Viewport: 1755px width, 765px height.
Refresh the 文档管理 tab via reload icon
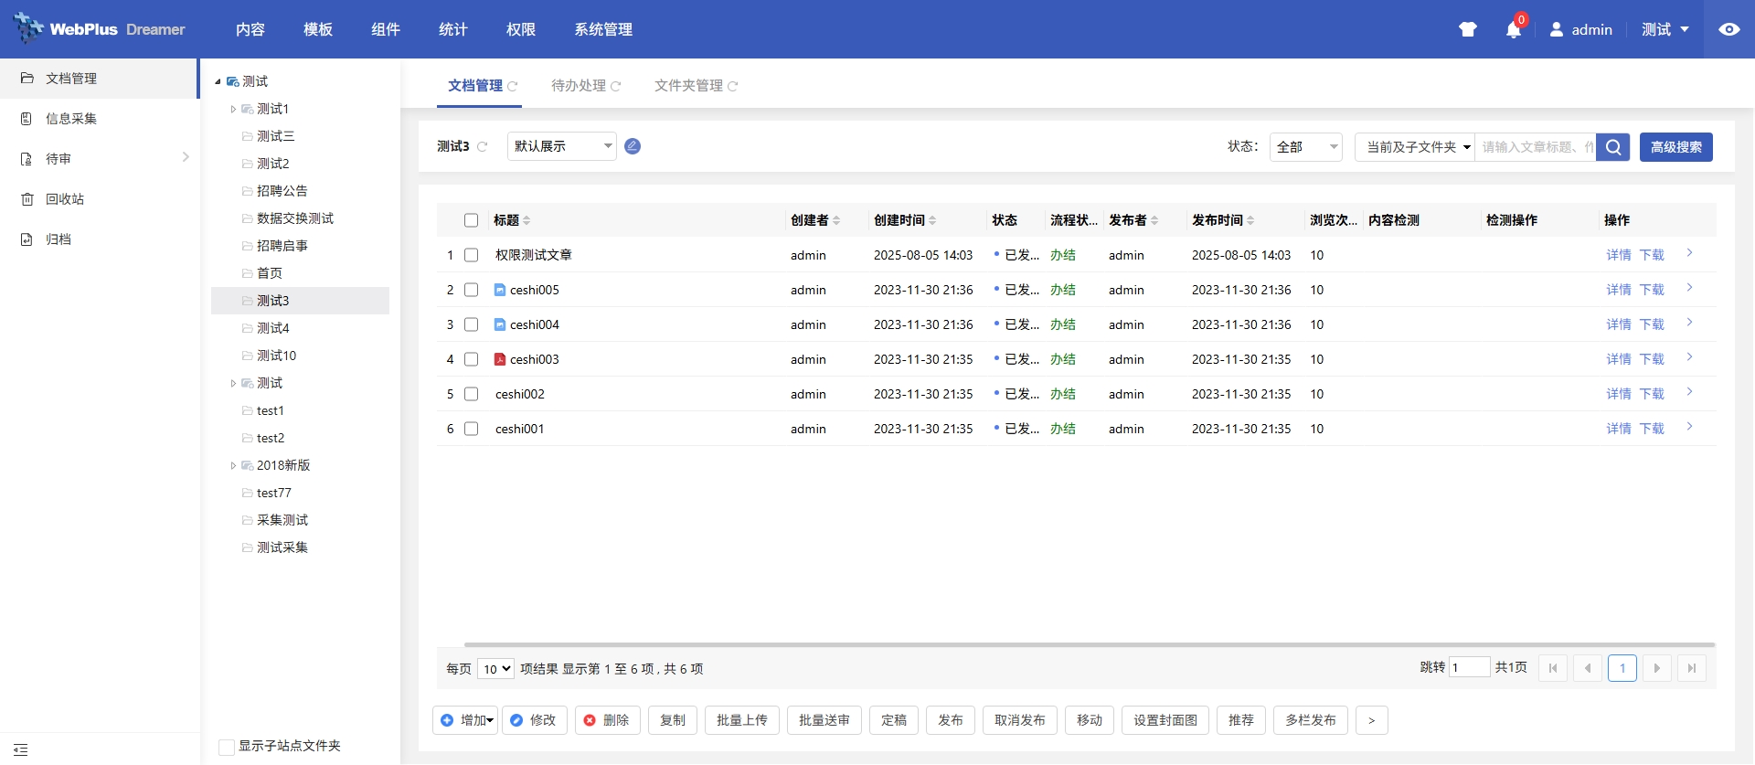tap(513, 87)
